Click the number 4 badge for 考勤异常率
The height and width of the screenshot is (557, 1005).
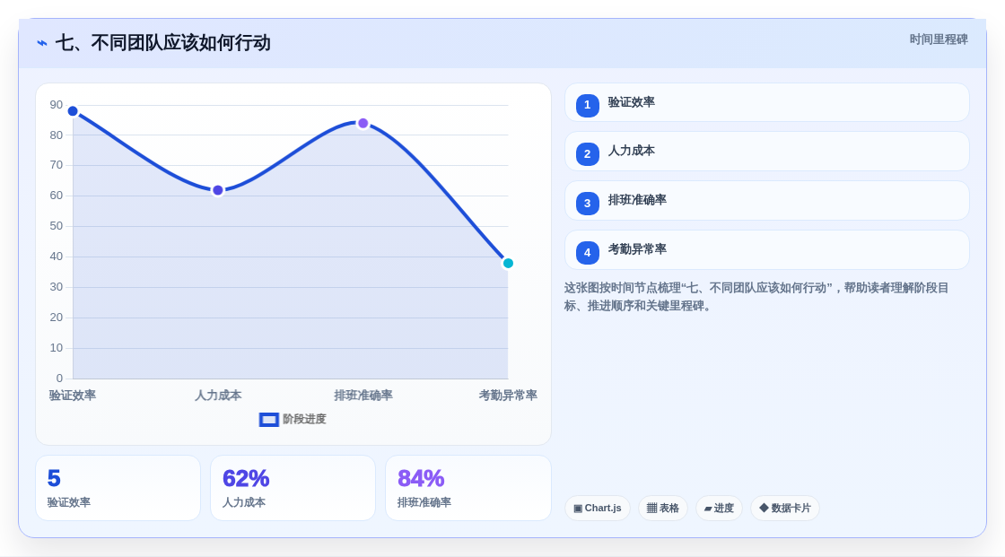[x=587, y=253]
